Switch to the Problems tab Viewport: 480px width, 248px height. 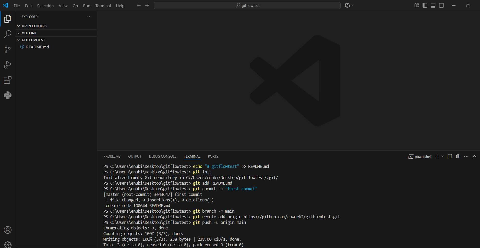112,156
